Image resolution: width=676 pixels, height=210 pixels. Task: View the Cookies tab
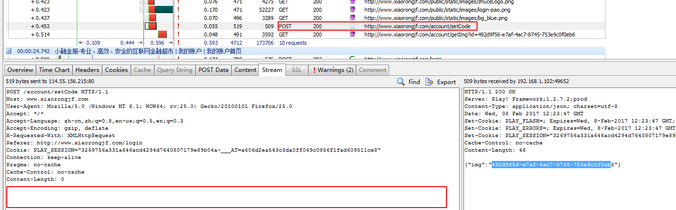coord(116,70)
